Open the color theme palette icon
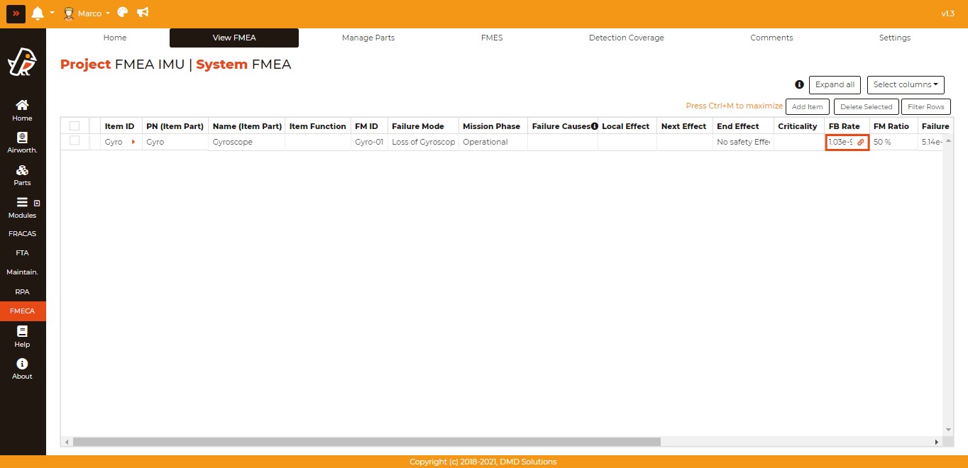The width and height of the screenshot is (968, 468). (123, 13)
